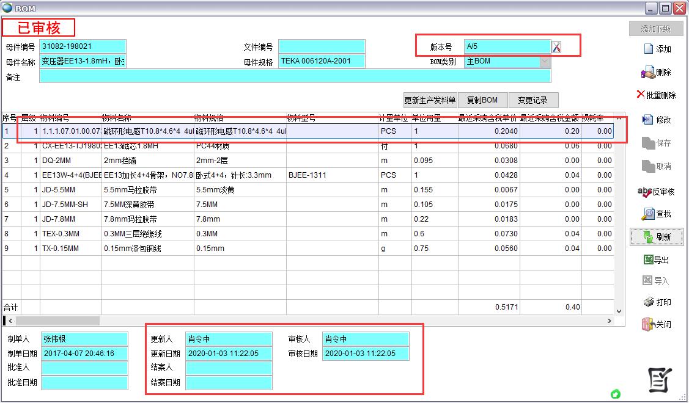Screen dimensions: 689x403
Task: Click the 更新生产发料单 button
Action: pyautogui.click(x=430, y=100)
